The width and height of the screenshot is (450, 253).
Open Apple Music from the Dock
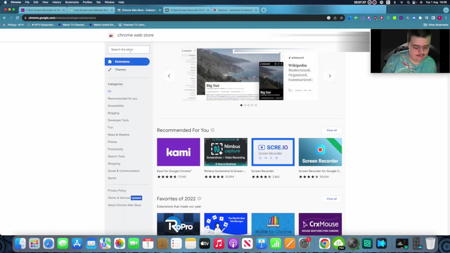(x=219, y=243)
